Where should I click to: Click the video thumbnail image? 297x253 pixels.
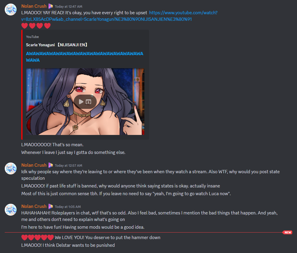[85, 102]
